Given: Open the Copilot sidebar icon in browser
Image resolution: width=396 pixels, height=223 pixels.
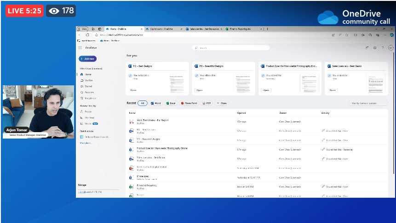Looking at the screenshot, I should 392,35.
